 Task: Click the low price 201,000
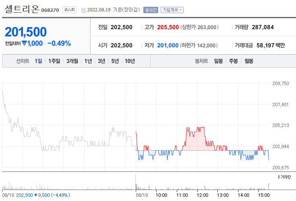[x=167, y=45]
